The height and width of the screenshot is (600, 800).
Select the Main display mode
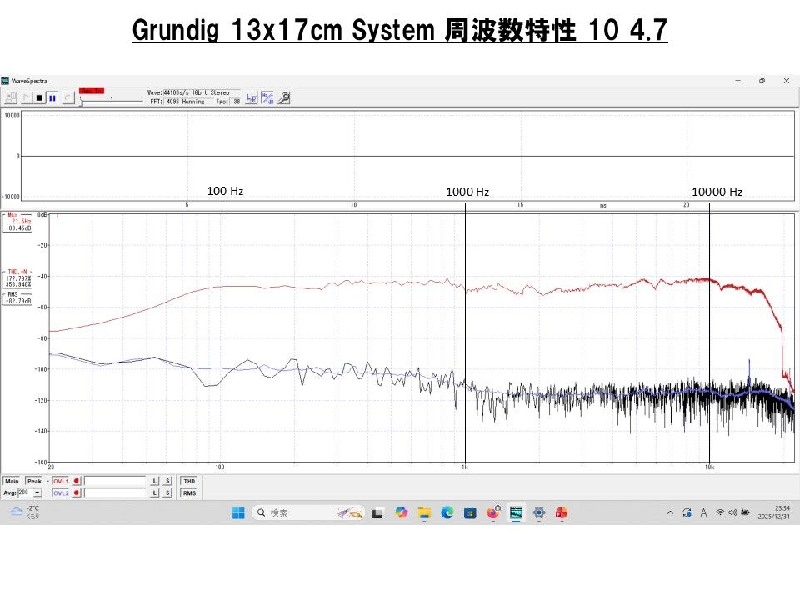pos(12,481)
